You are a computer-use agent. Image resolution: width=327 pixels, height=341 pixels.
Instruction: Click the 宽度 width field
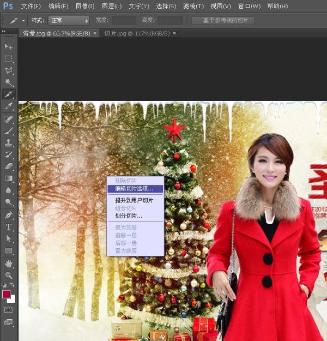[124, 21]
